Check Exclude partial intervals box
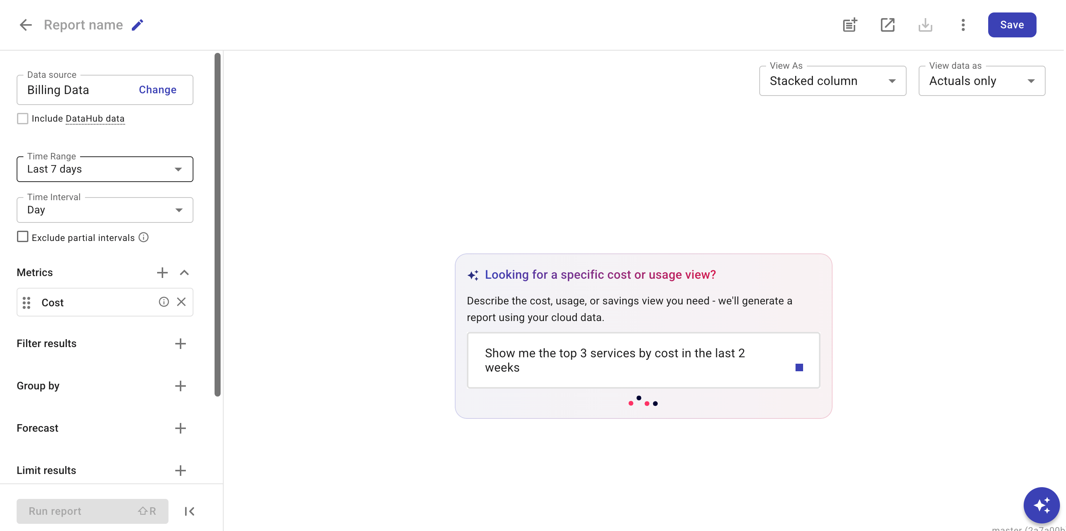 23,237
